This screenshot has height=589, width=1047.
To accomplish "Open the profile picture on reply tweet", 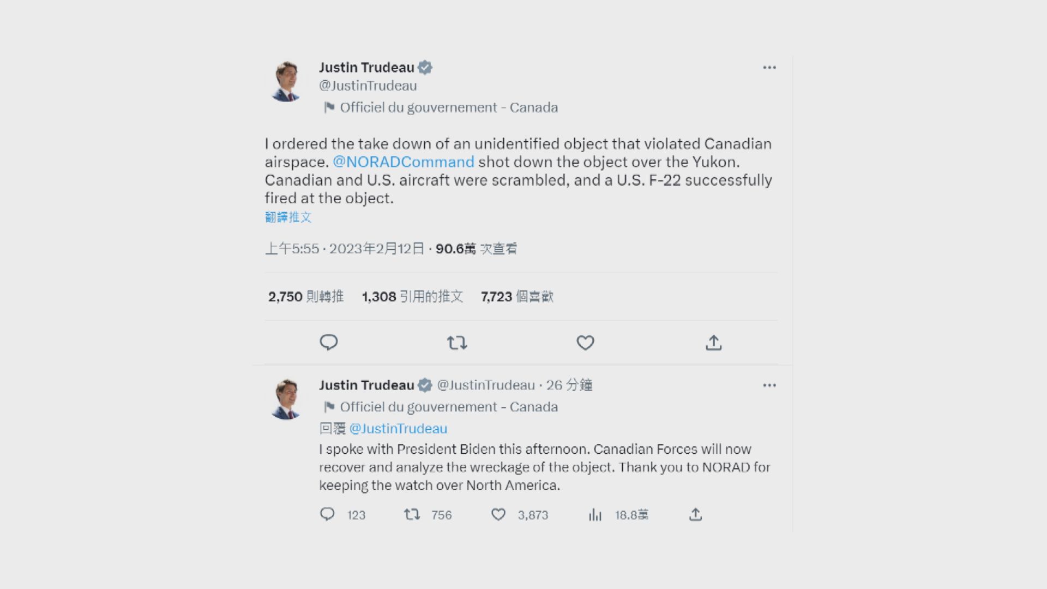I will [286, 399].
